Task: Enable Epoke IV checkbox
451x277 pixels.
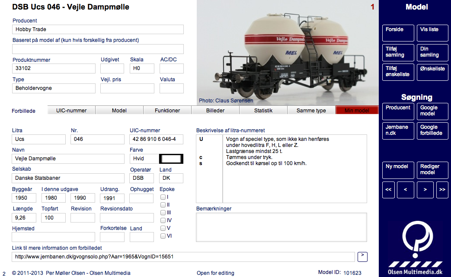Action: point(163,220)
